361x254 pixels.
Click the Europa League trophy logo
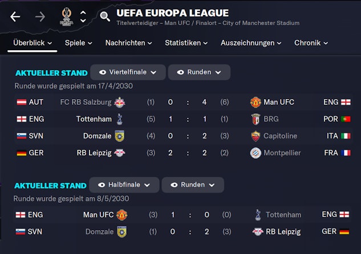(x=66, y=16)
